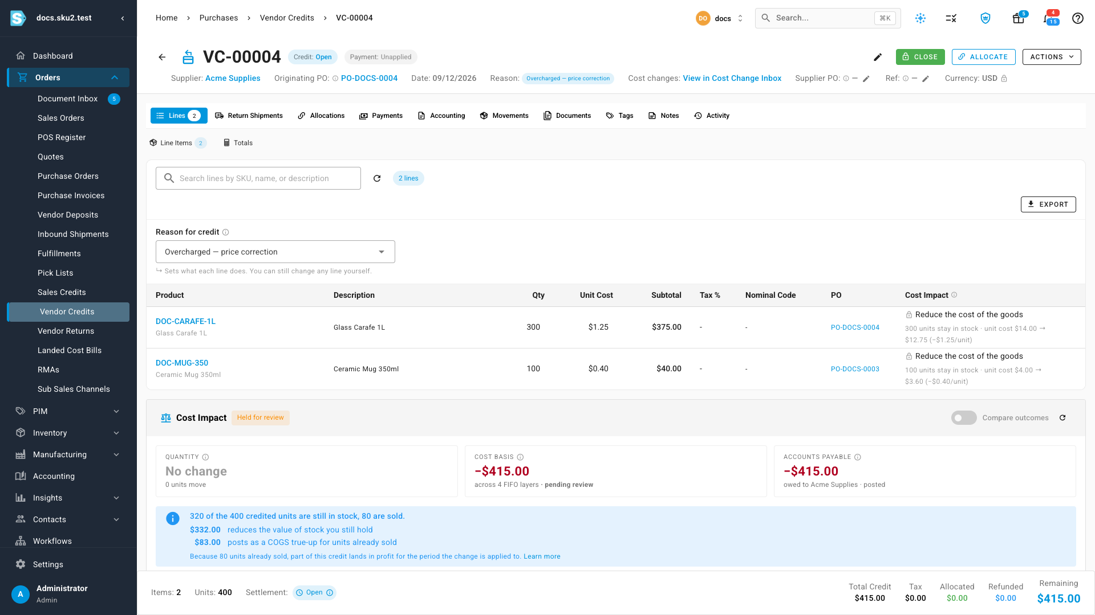Open the Accounting tab
The width and height of the screenshot is (1095, 615).
[x=441, y=116]
